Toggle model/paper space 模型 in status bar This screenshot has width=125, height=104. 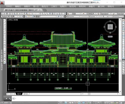click(x=95, y=103)
